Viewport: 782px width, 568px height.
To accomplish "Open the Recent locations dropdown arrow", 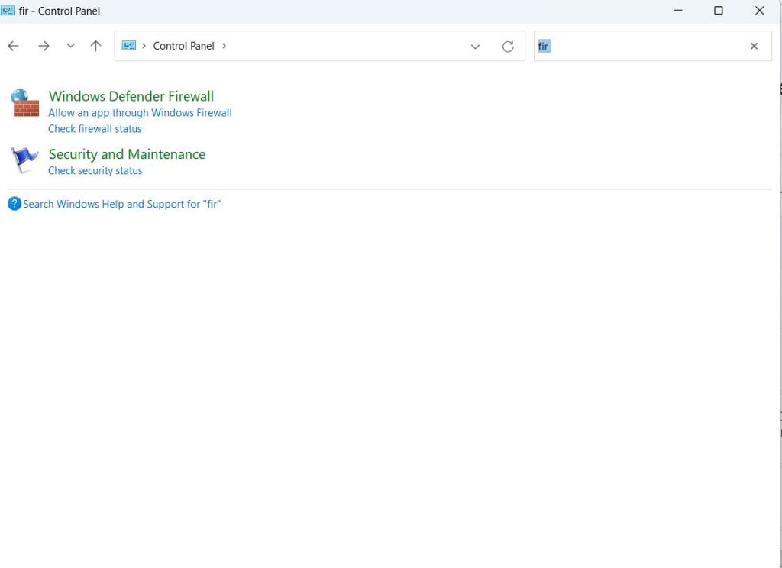I will click(x=70, y=46).
